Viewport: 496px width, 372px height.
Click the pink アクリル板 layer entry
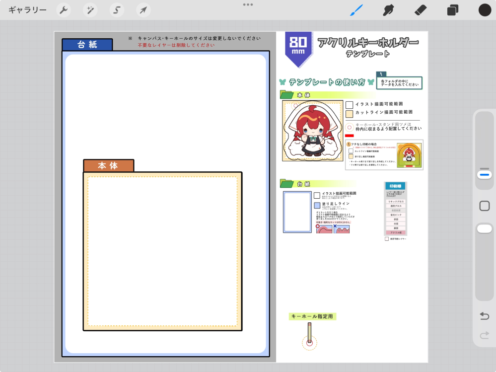(x=396, y=232)
